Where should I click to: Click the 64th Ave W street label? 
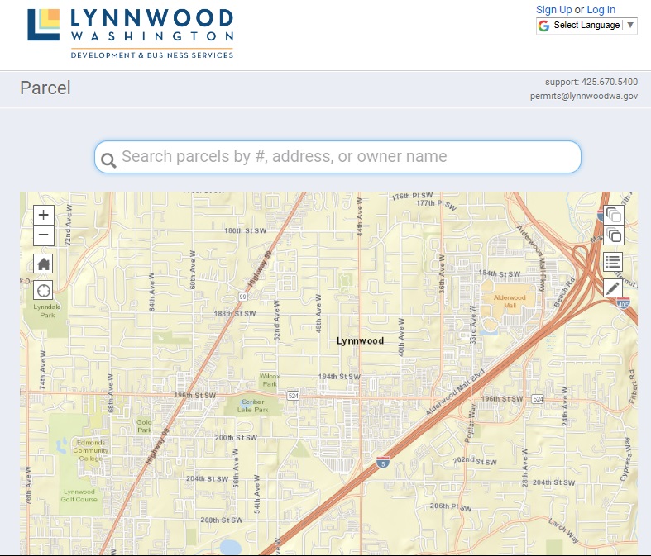(151, 292)
